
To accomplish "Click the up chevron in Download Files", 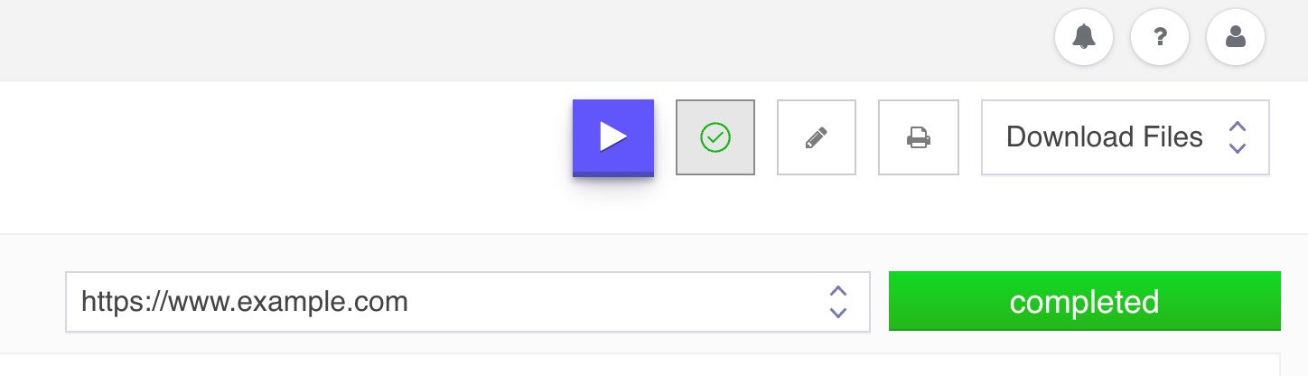I will pos(1238,127).
